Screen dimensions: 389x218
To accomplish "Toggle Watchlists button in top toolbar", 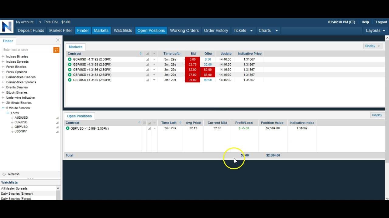I will (x=123, y=31).
